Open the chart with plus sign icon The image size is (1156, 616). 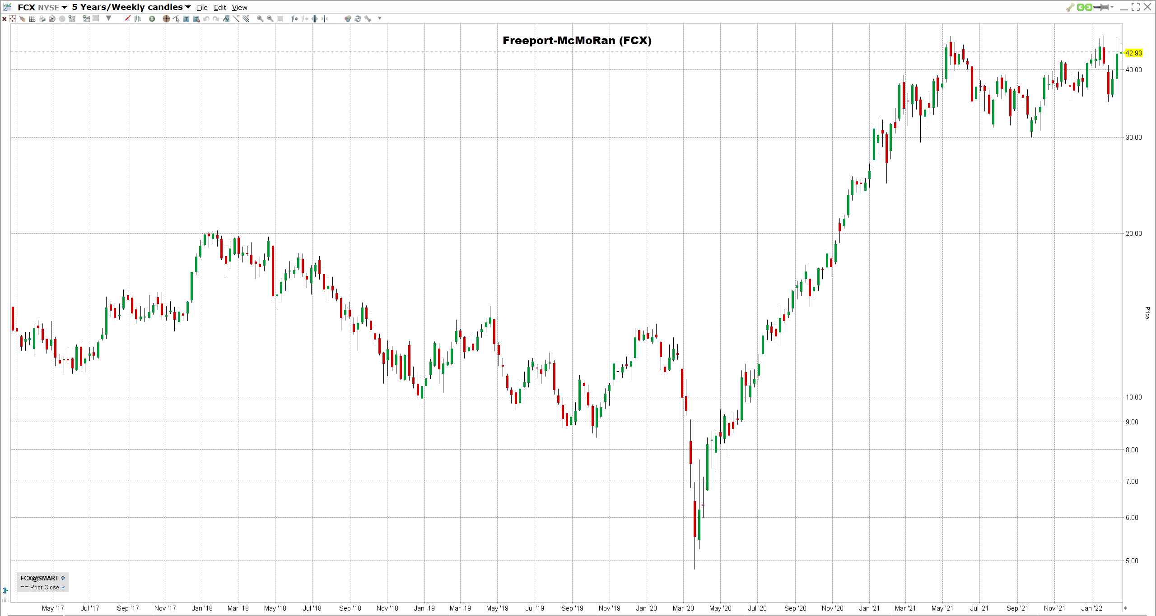point(86,18)
